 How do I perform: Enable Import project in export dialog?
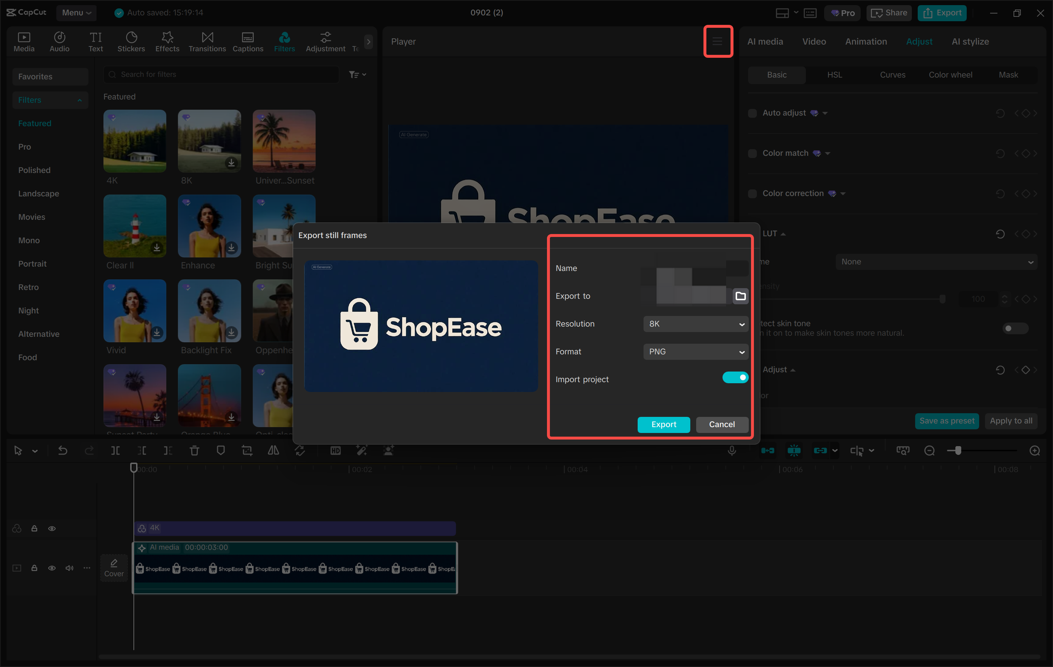pos(735,377)
